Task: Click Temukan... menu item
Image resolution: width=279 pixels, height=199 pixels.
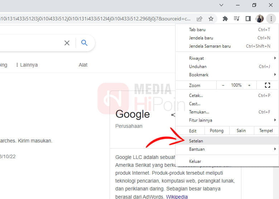Action: pos(227,112)
